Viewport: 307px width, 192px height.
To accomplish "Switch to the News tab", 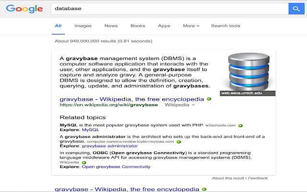I will click(111, 26).
